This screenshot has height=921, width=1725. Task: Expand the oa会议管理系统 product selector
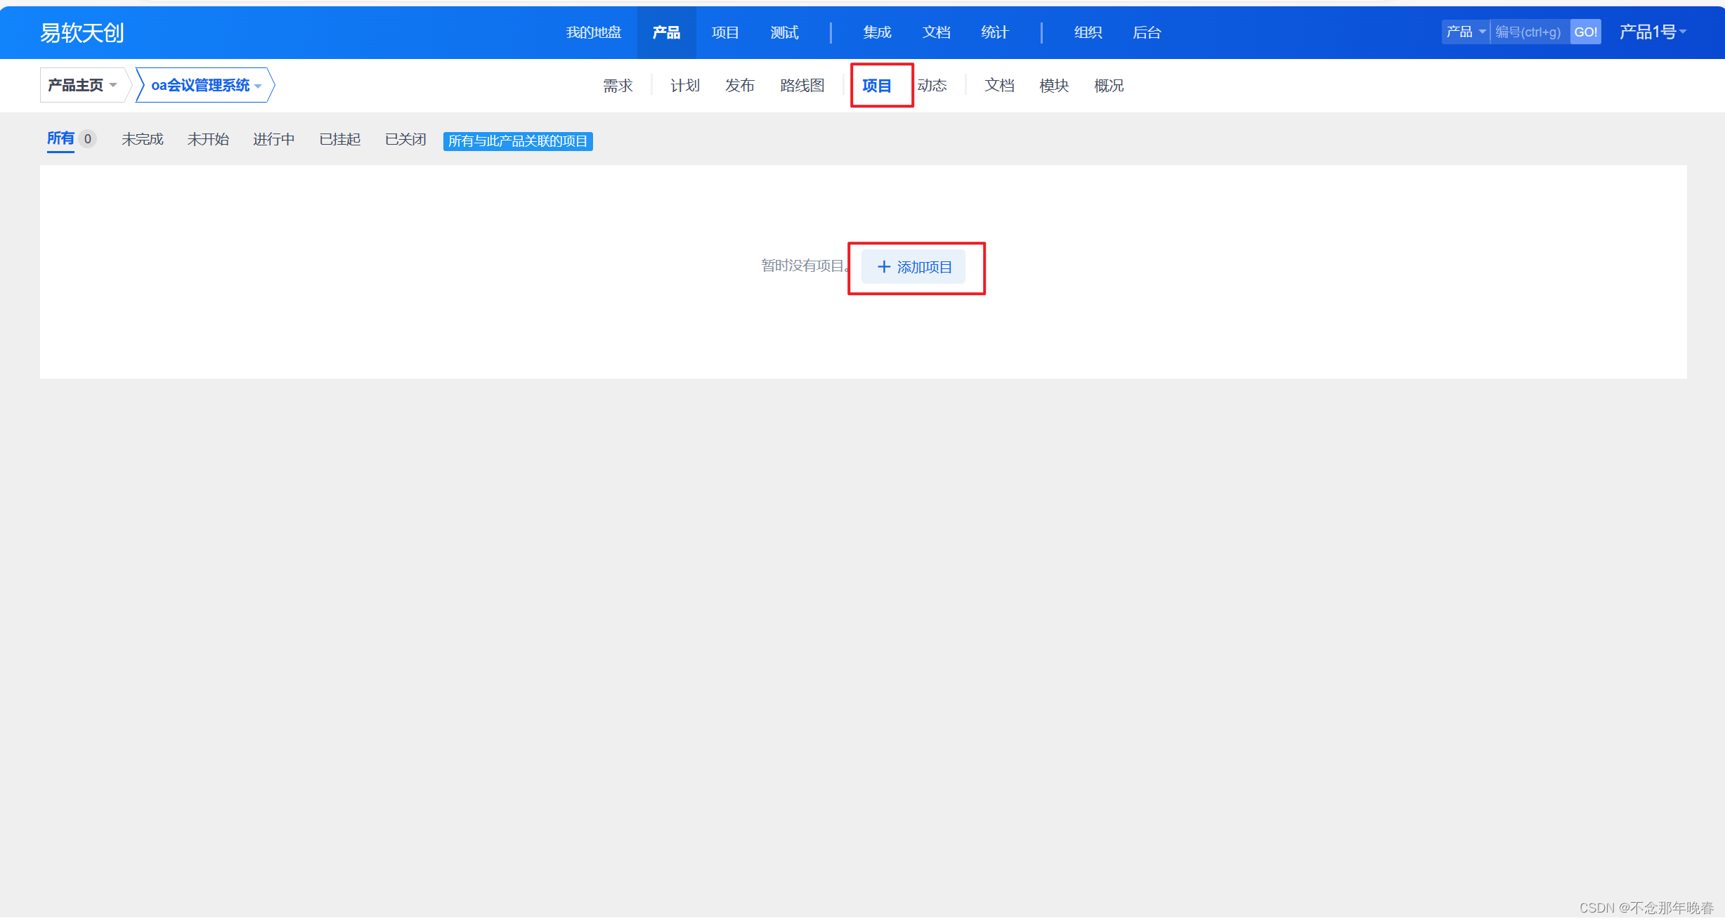(205, 85)
